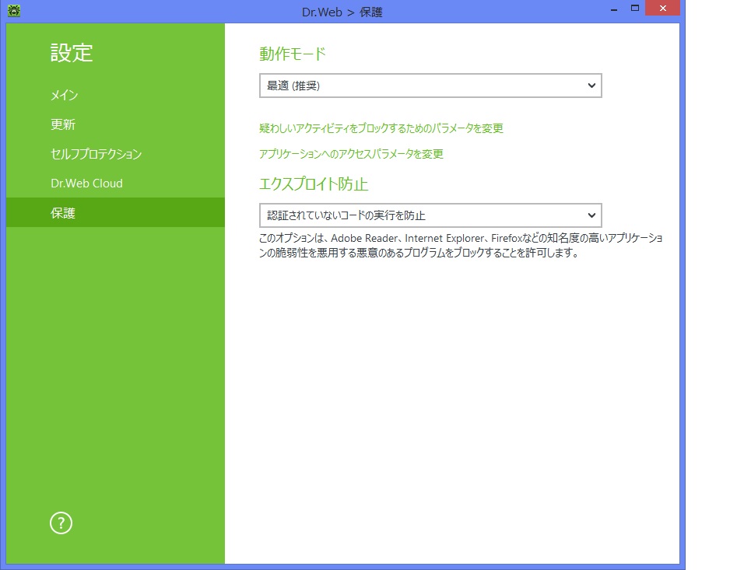Click the 設定 sidebar title
The width and height of the screenshot is (744, 570).
tap(72, 52)
